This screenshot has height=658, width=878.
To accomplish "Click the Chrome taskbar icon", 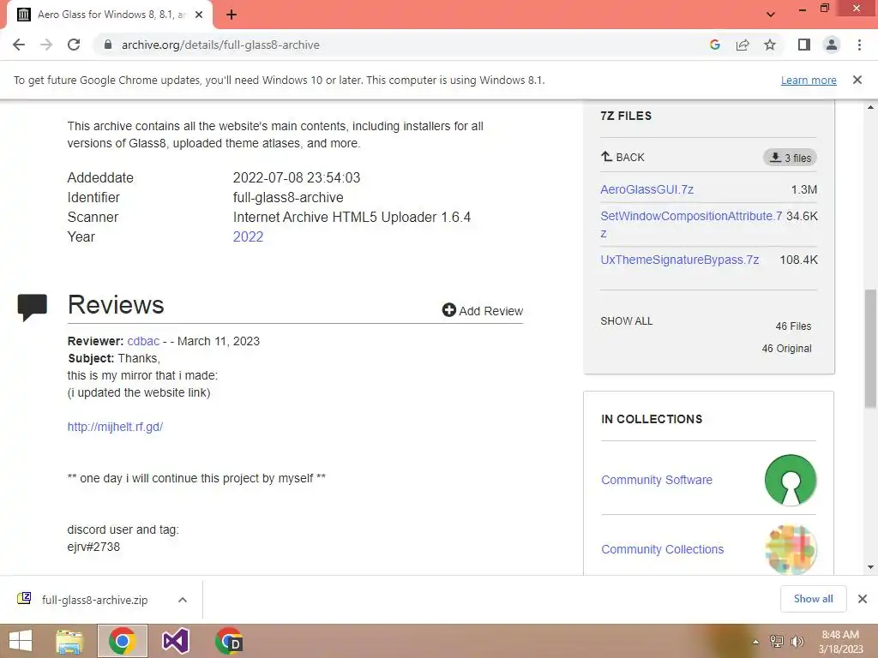I will 123,641.
